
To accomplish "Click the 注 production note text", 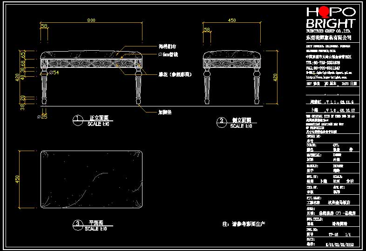I will [x=244, y=224].
